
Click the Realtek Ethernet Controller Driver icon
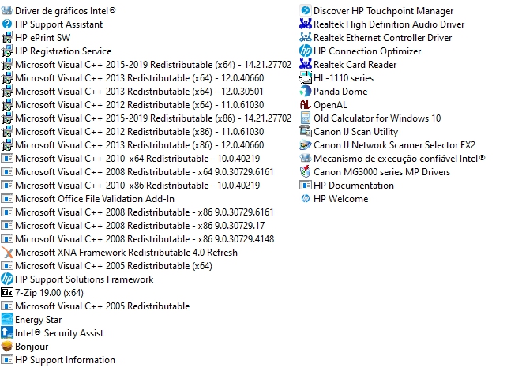(x=306, y=38)
